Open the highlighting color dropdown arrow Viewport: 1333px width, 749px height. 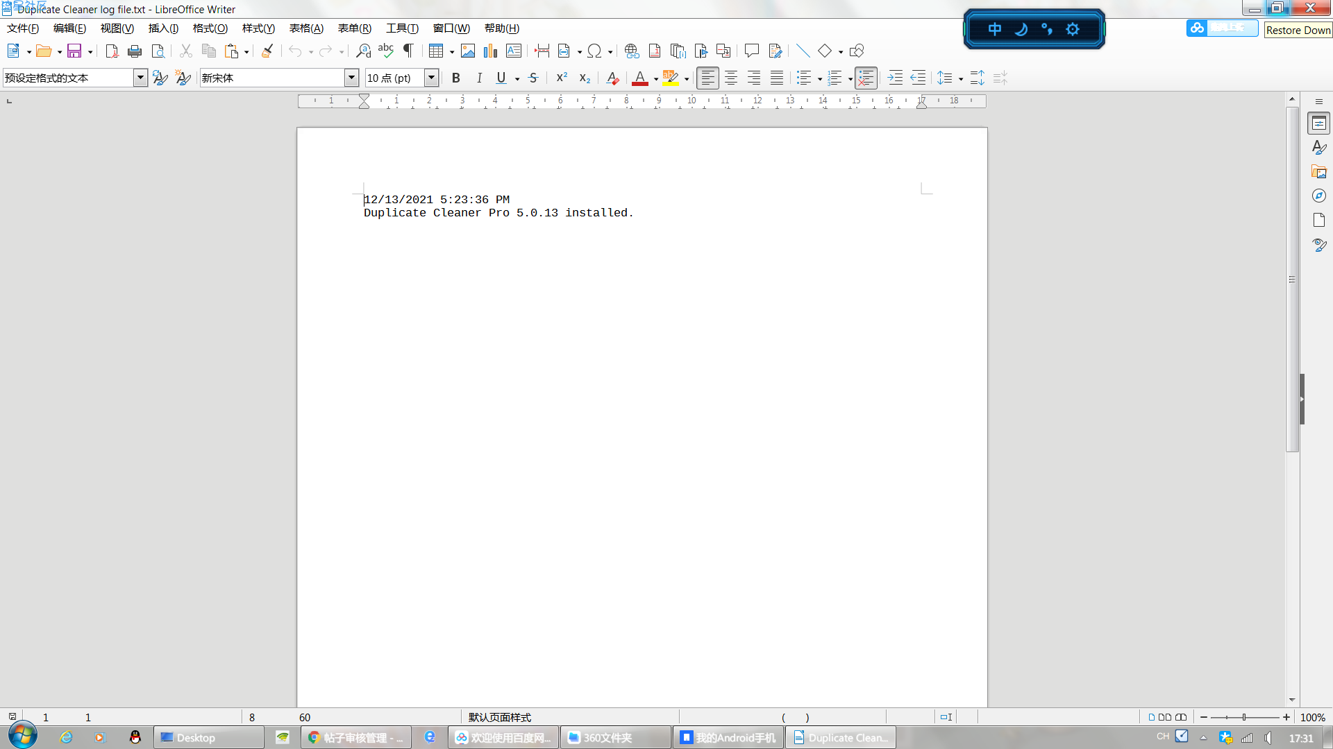687,78
